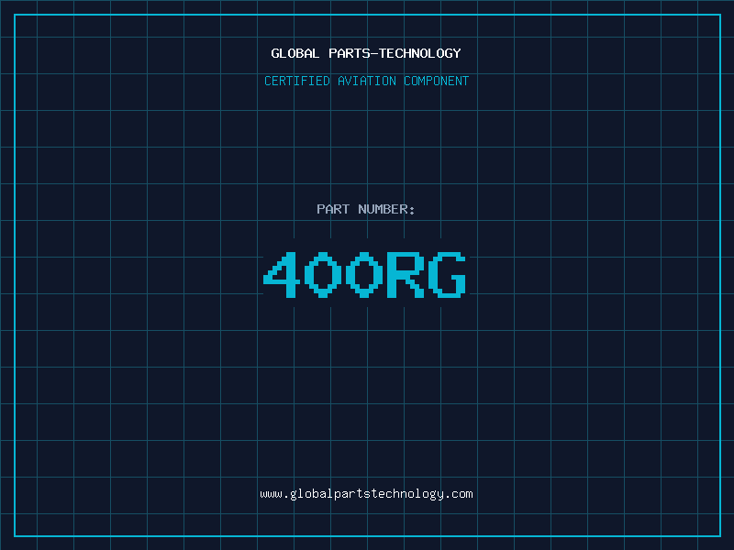Select the 'GLOBAL PARTS-TECHNOLOGY' heading
This screenshot has width=734, height=550.
pos(366,53)
